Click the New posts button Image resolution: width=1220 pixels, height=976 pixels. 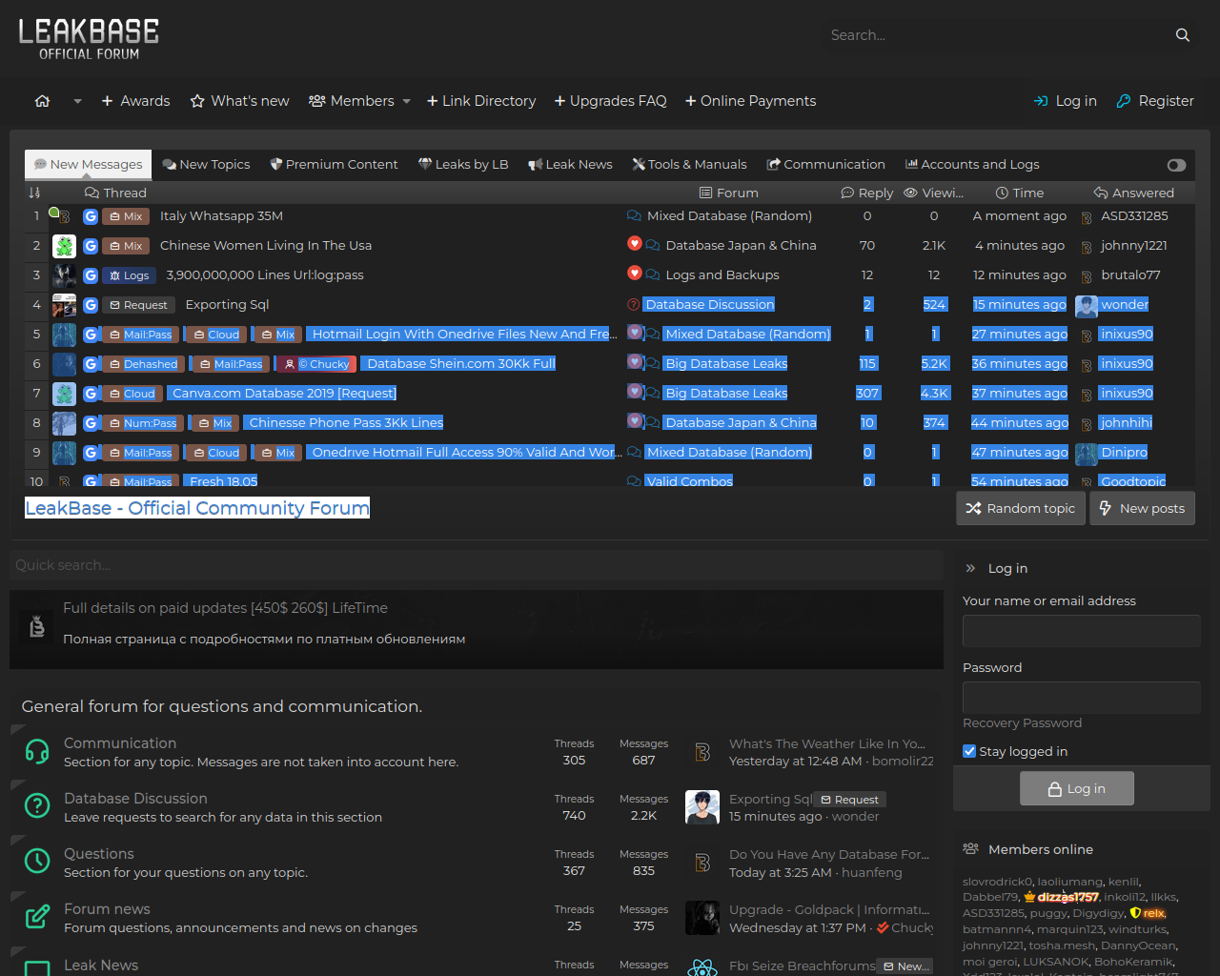(1142, 508)
